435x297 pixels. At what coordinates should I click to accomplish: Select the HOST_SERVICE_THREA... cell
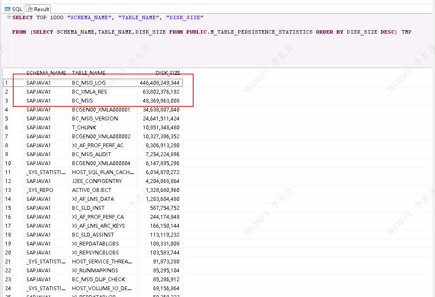103,262
